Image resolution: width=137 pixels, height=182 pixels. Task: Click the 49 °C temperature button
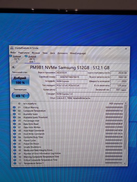point(20,96)
